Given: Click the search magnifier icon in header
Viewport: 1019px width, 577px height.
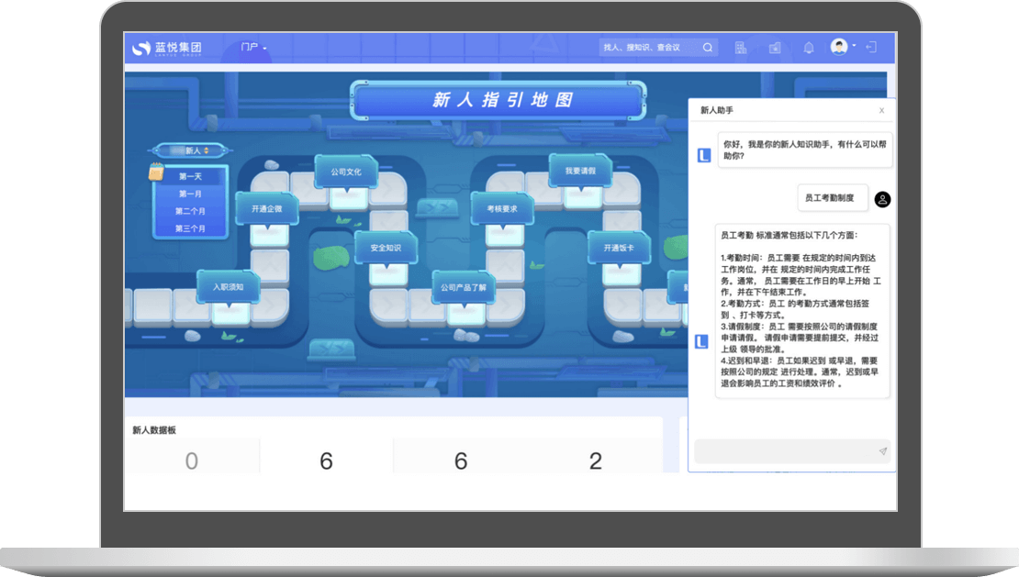Looking at the screenshot, I should 708,48.
